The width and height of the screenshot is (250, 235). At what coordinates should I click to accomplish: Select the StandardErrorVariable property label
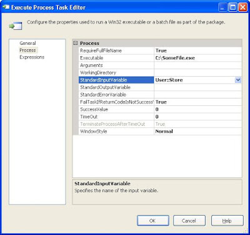[x=103, y=95]
